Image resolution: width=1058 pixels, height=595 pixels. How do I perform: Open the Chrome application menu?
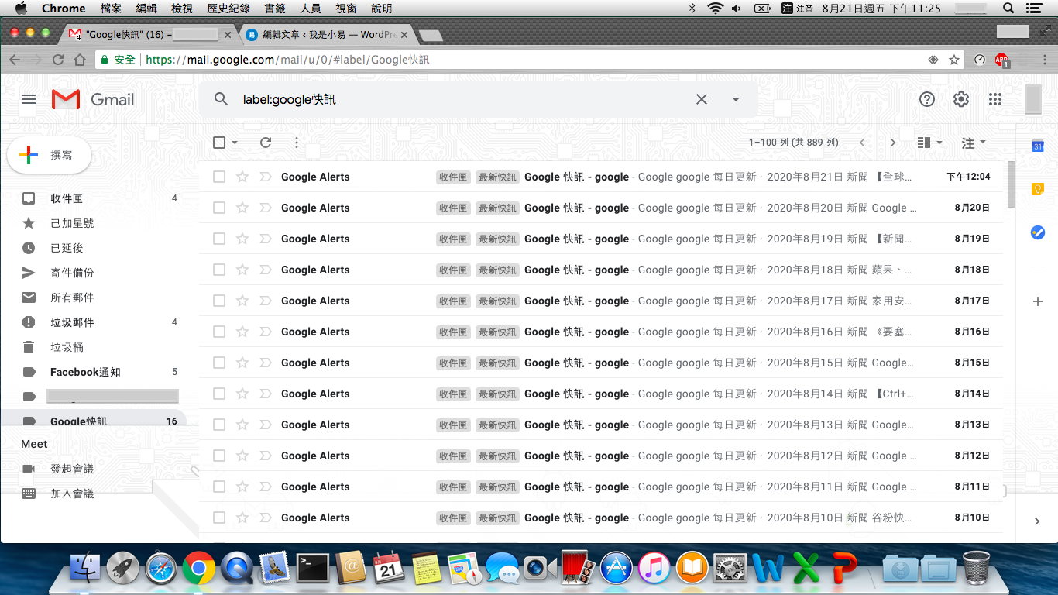click(64, 9)
